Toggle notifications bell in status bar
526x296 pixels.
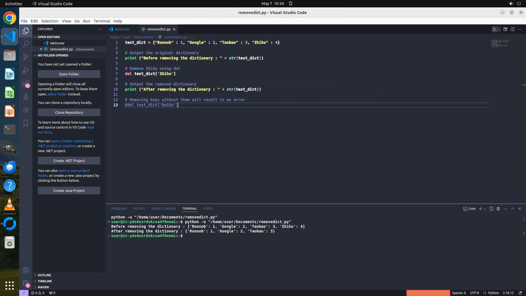520,293
